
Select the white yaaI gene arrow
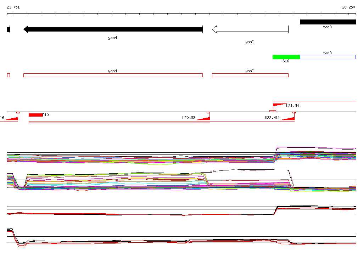[250, 29]
